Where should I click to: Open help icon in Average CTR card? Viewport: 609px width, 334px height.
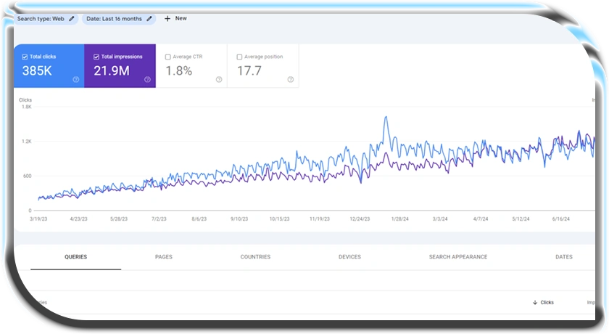[219, 80]
